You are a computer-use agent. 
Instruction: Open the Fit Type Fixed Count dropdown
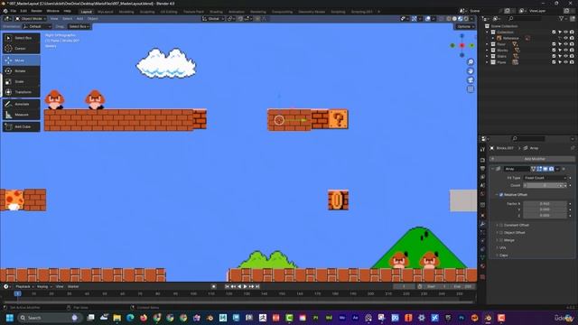[x=545, y=178]
